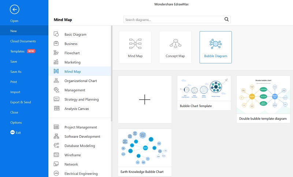Click the Network category icon
The width and height of the screenshot is (293, 177).
pyautogui.click(x=56, y=164)
